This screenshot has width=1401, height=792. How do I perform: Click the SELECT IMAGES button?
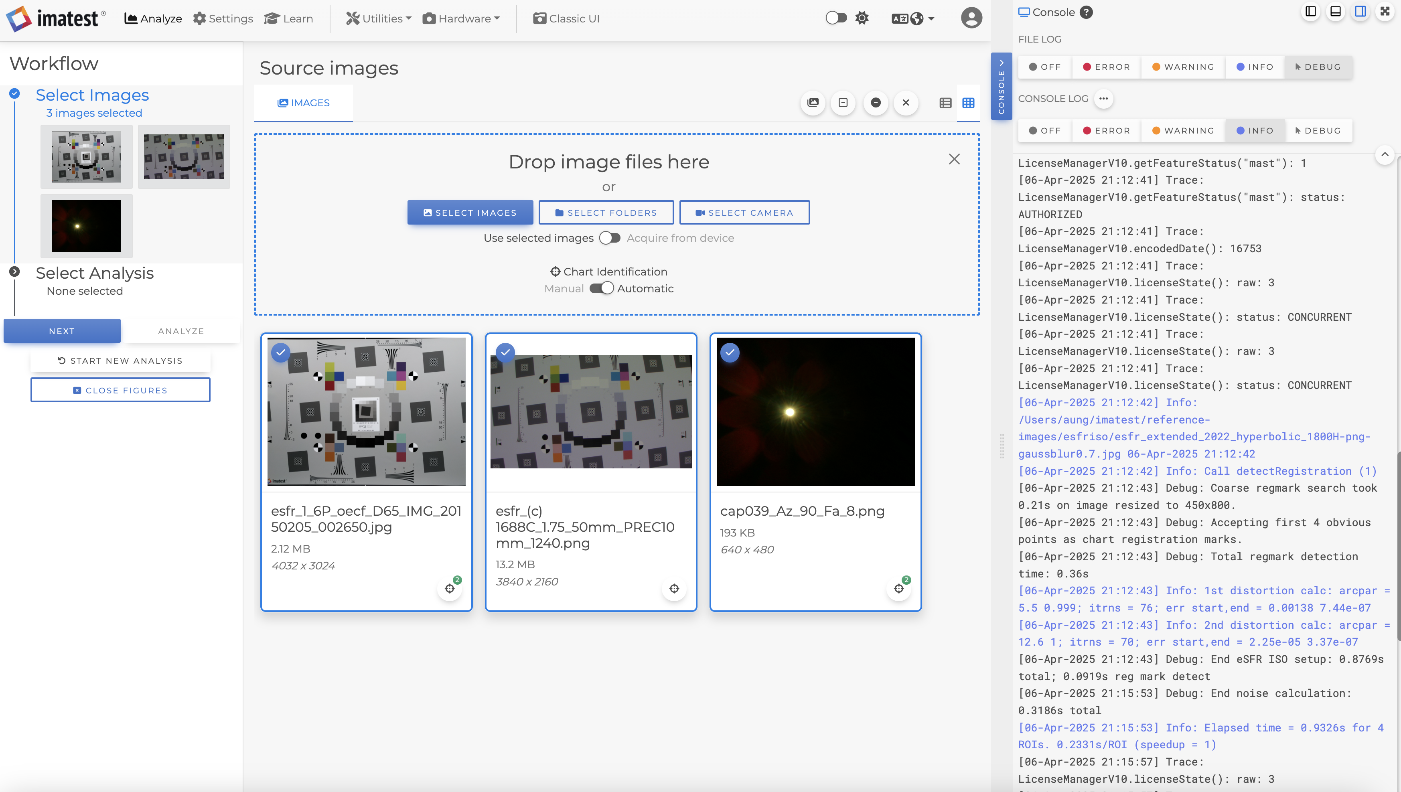click(x=470, y=213)
